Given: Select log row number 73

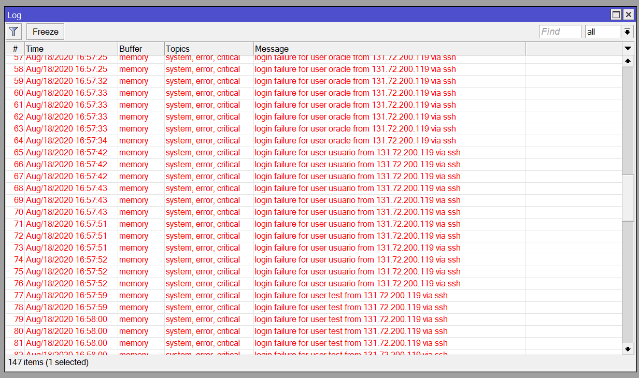Looking at the screenshot, I should pos(314,248).
